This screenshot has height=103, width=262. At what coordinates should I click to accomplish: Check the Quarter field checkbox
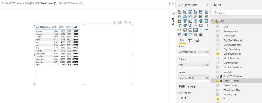(218, 72)
